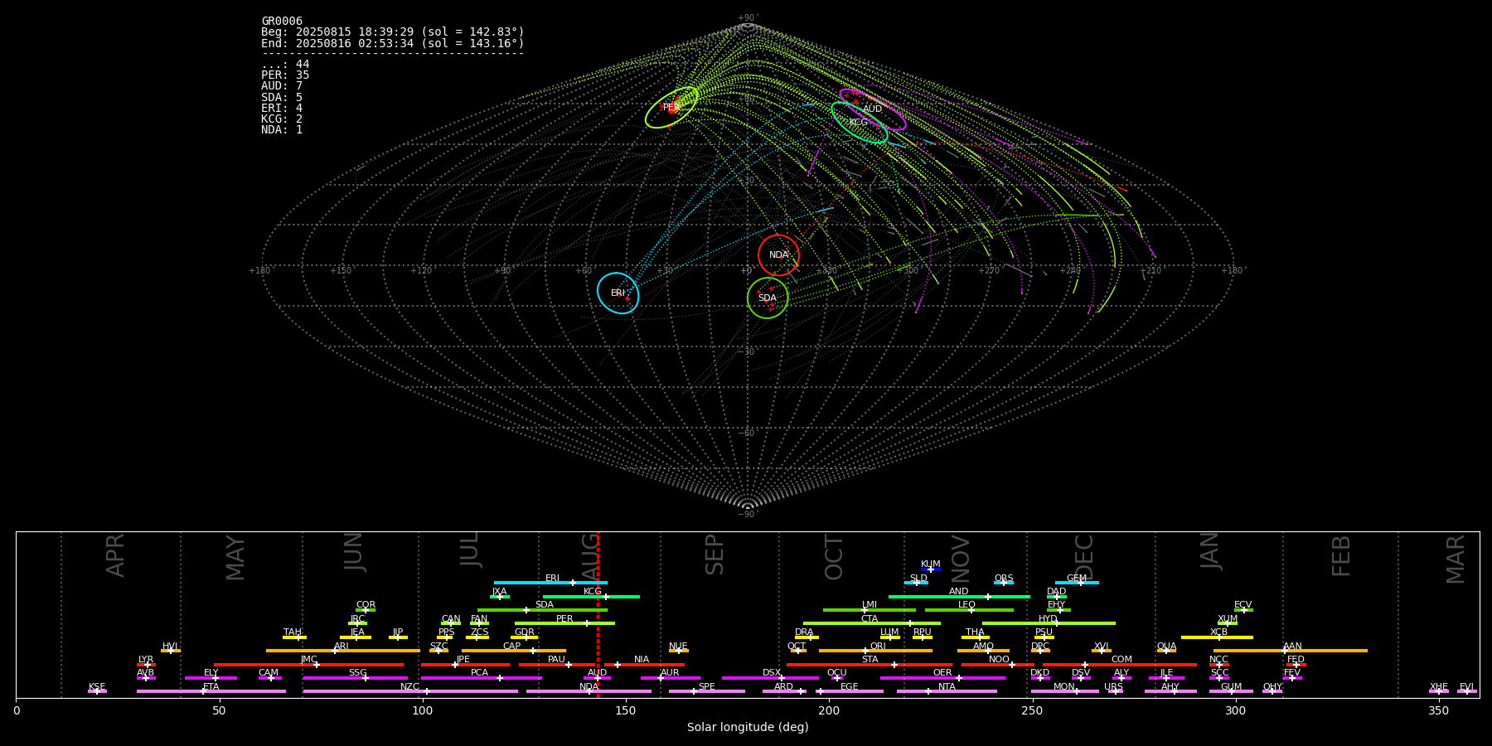The image size is (1492, 746).
Task: Click the COR shower label in timeline
Action: click(x=366, y=605)
